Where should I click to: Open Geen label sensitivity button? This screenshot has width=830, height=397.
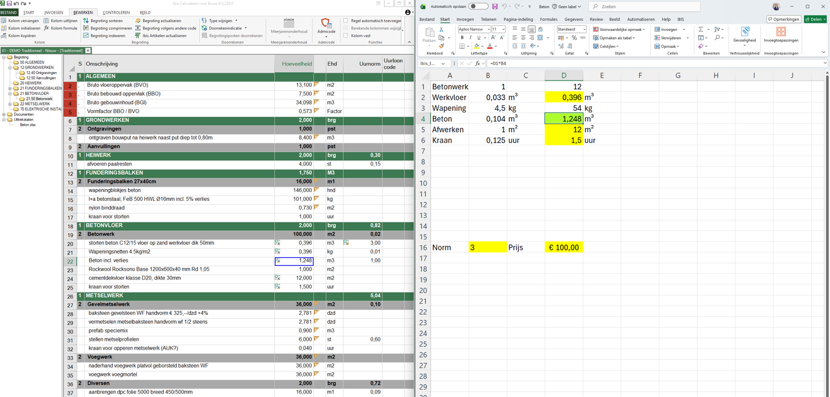coord(567,7)
